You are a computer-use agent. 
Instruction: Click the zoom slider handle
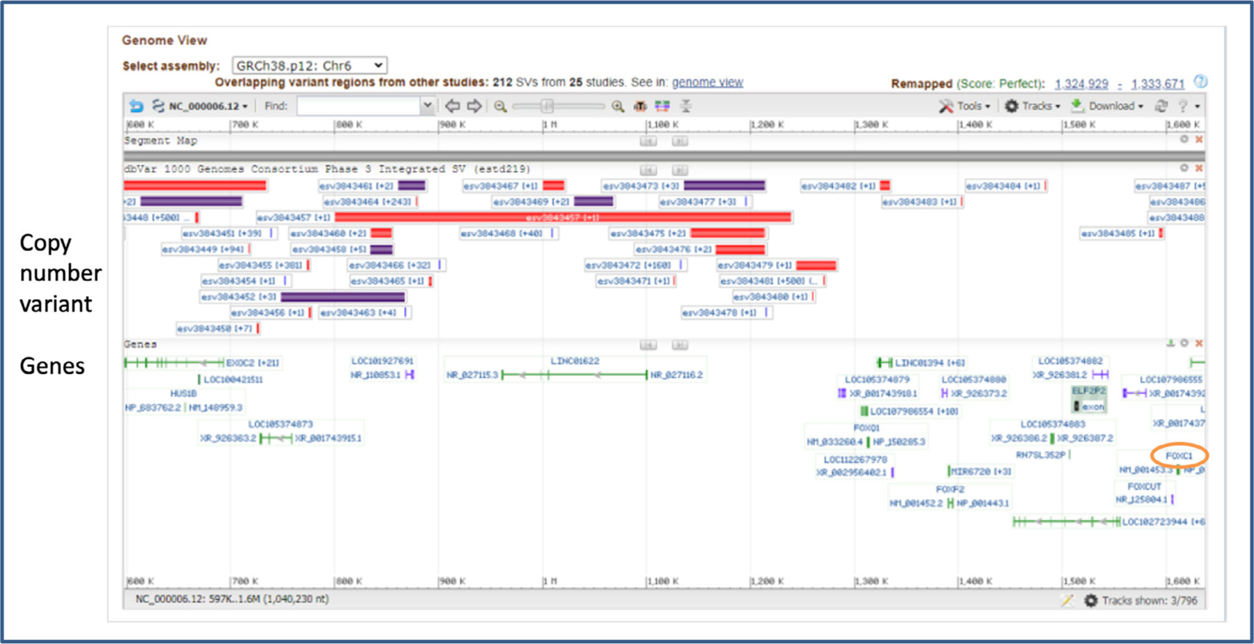coord(548,106)
